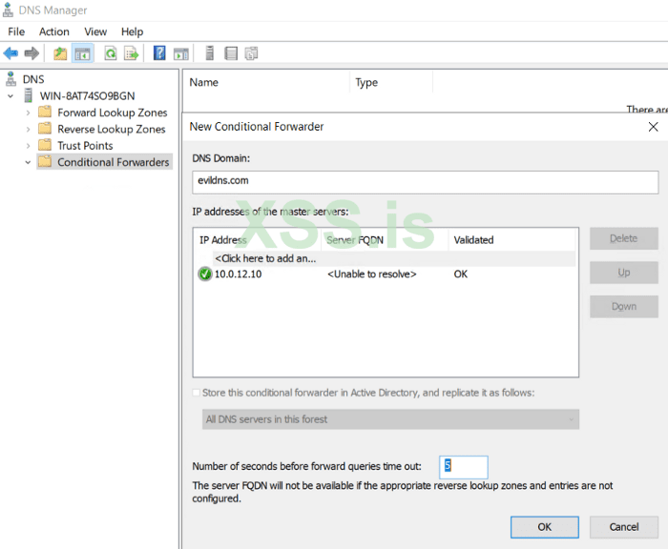The width and height of the screenshot is (668, 549).
Task: Click the Up button
Action: [x=624, y=273]
